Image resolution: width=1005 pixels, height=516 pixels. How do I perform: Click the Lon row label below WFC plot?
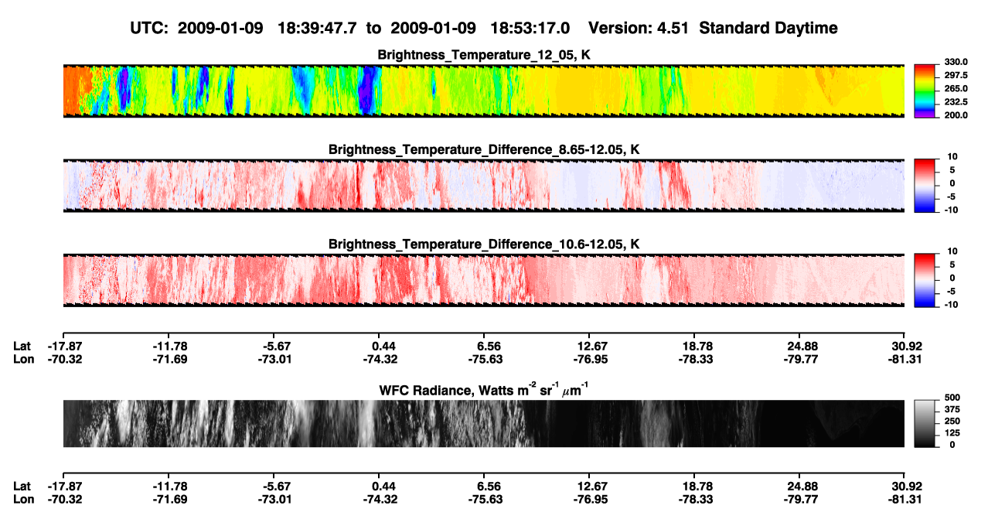click(23, 500)
